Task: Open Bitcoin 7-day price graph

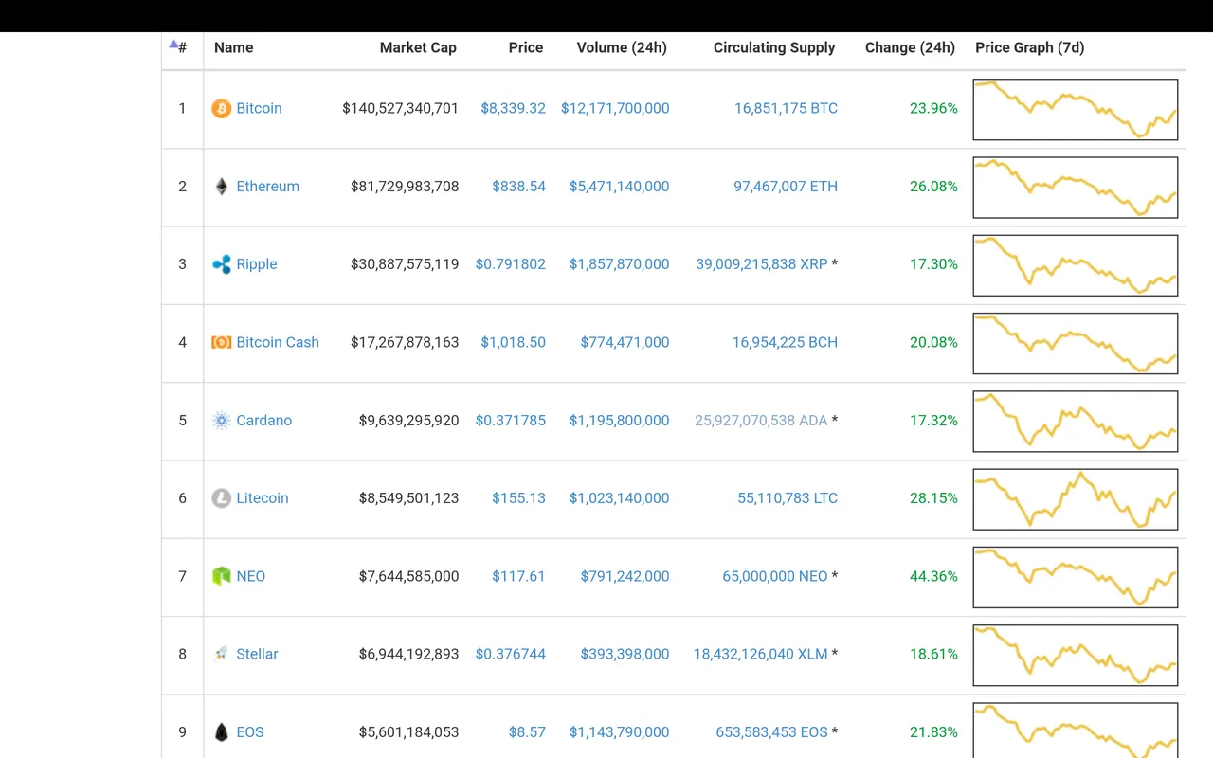Action: [1076, 109]
